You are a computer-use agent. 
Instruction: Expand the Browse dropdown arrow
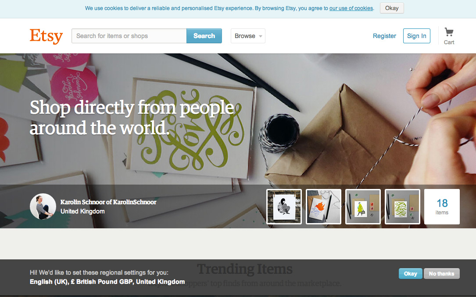pos(261,36)
